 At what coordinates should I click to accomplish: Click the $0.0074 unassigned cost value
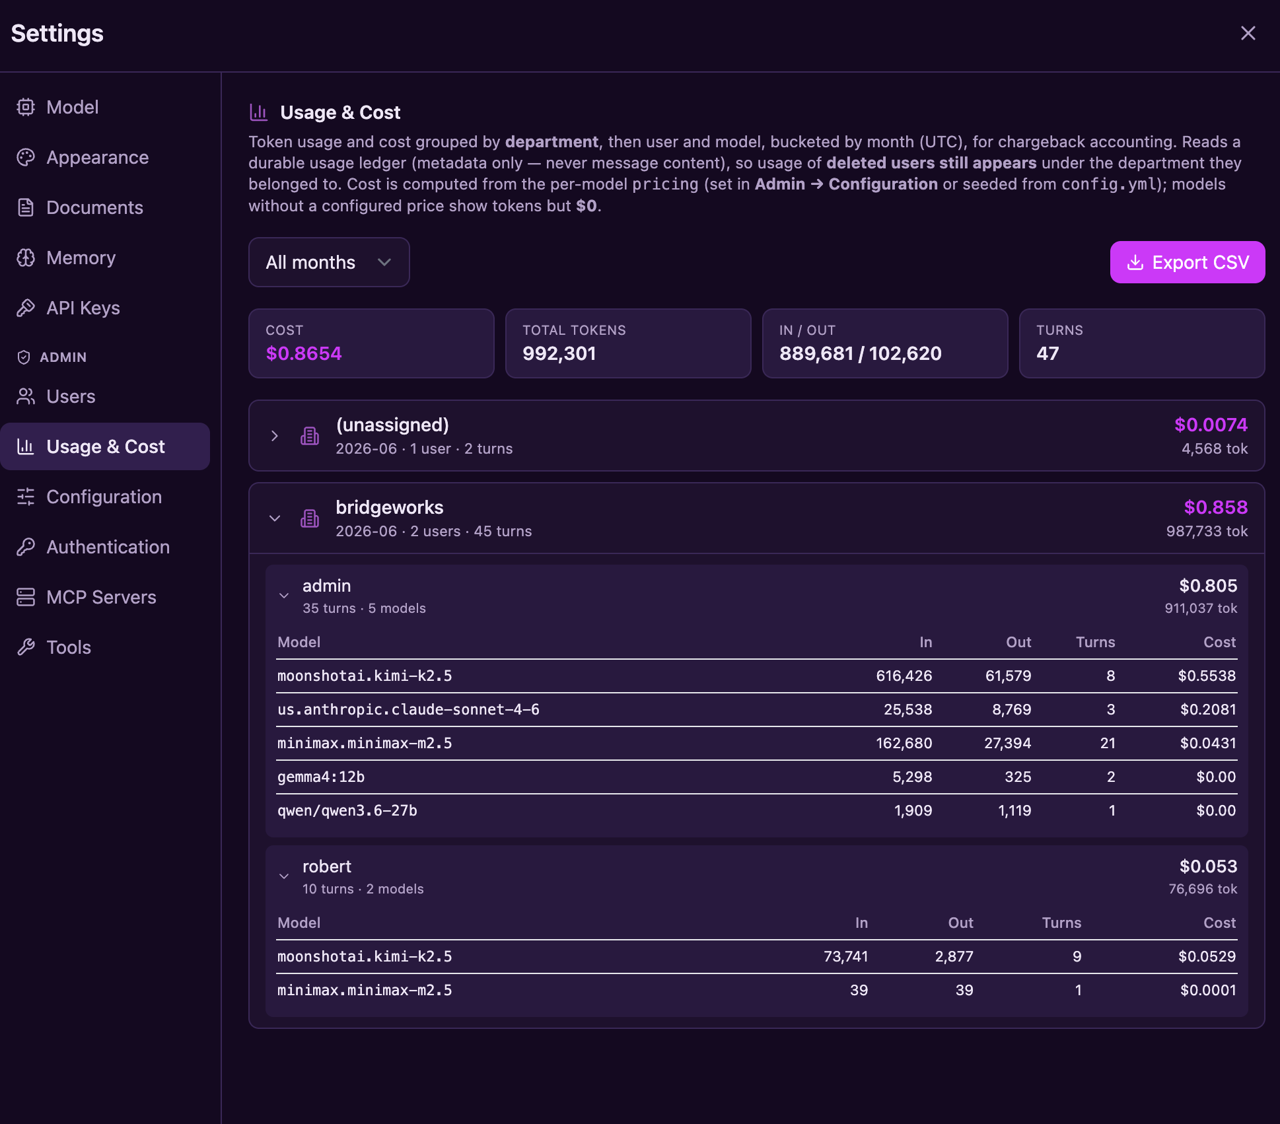click(1211, 425)
